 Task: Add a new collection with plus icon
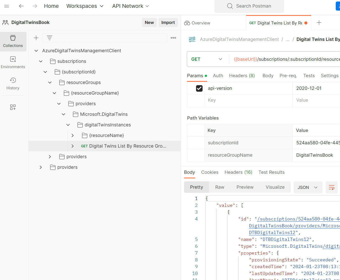pos(36,38)
